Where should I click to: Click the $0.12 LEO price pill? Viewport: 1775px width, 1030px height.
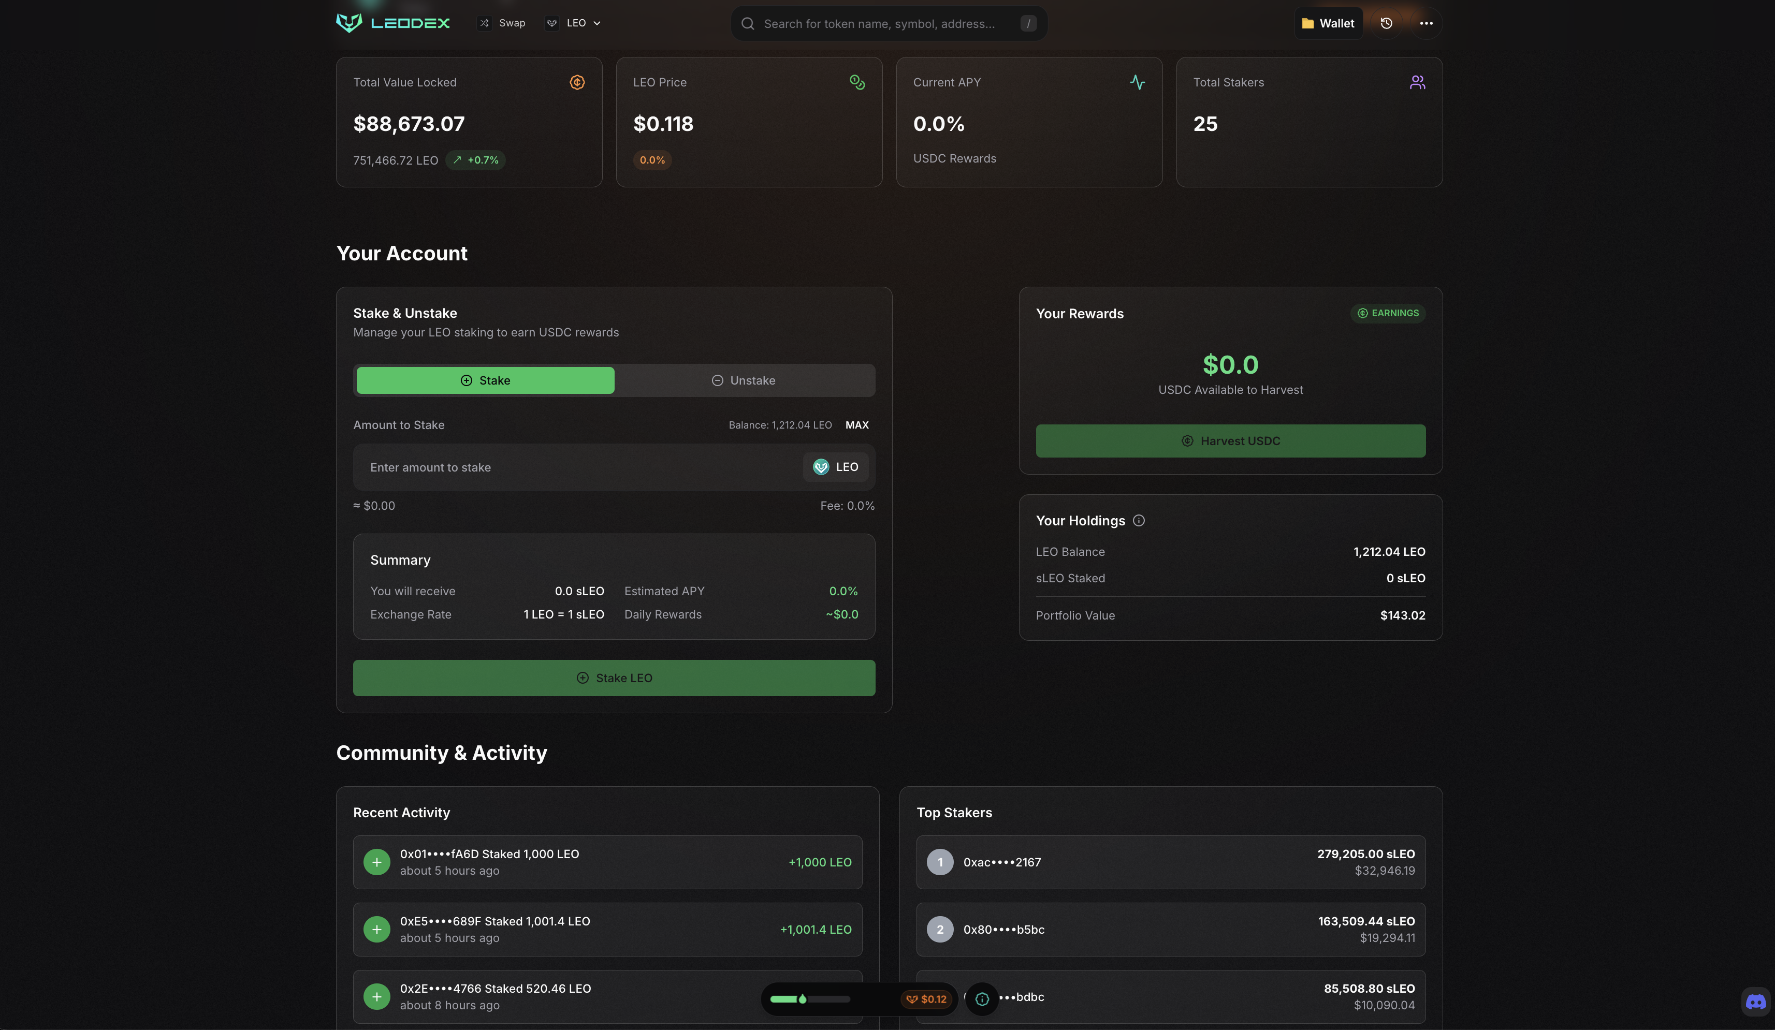[x=926, y=999]
